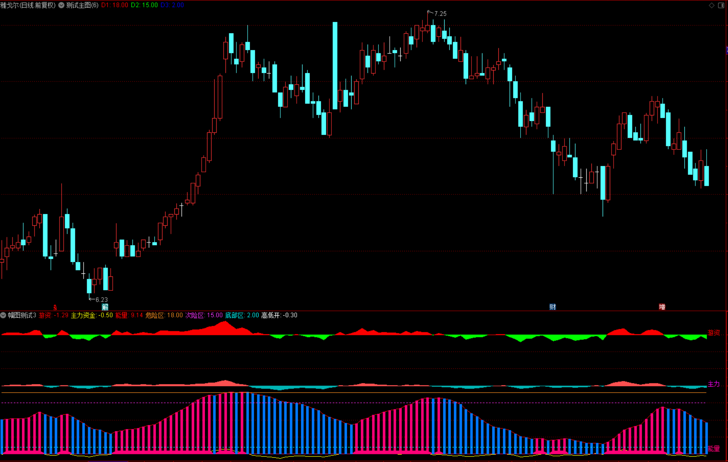Screen dimensions: 728x462
Task: Select the 雅戈尔 (日线.前复权) title
Action: click(28, 5)
